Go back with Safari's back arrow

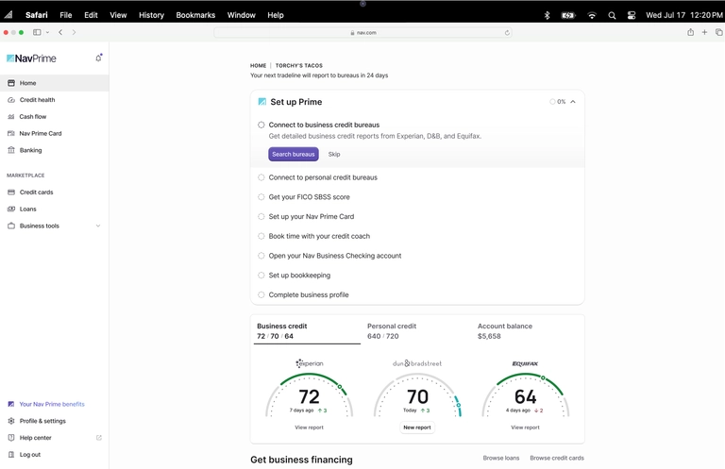tap(60, 32)
